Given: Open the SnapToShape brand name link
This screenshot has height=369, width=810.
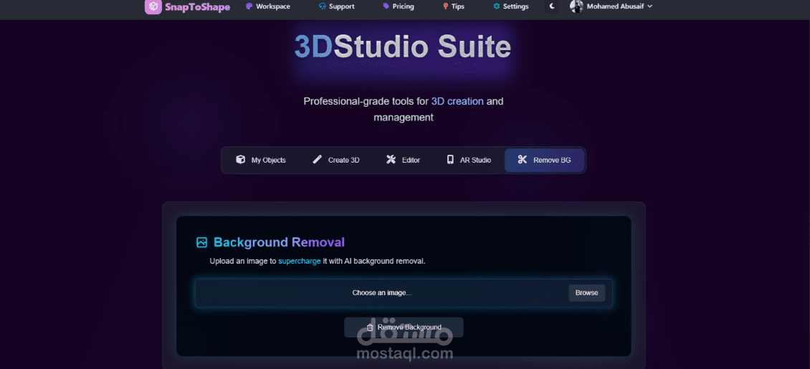Looking at the screenshot, I should tap(197, 6).
